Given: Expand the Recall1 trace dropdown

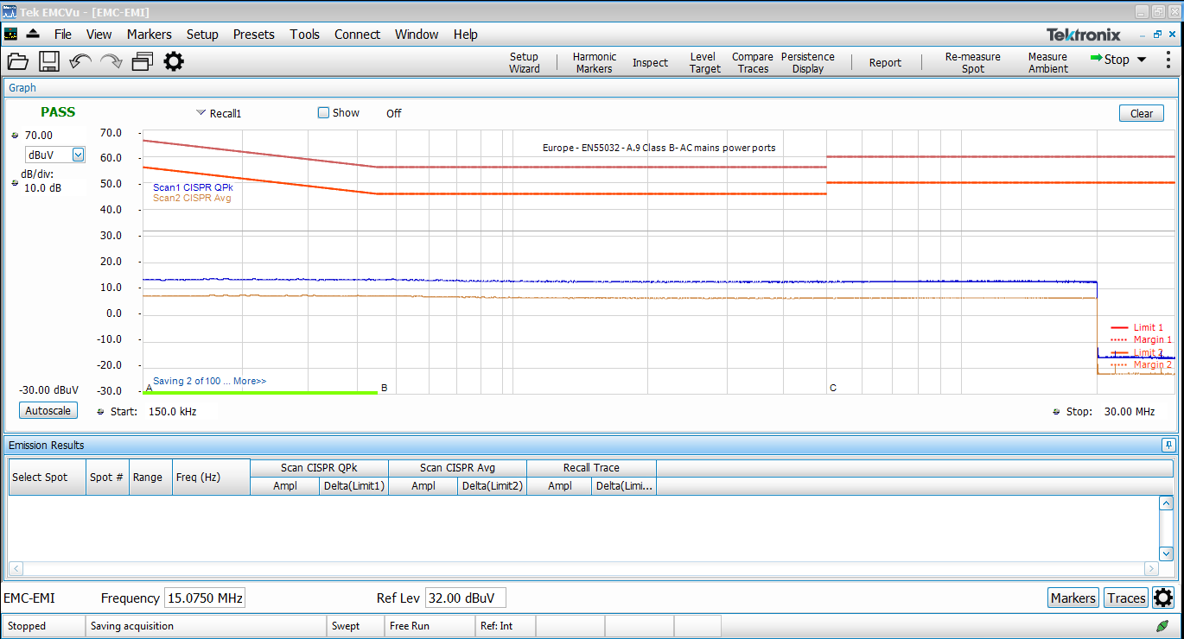Looking at the screenshot, I should (x=201, y=113).
